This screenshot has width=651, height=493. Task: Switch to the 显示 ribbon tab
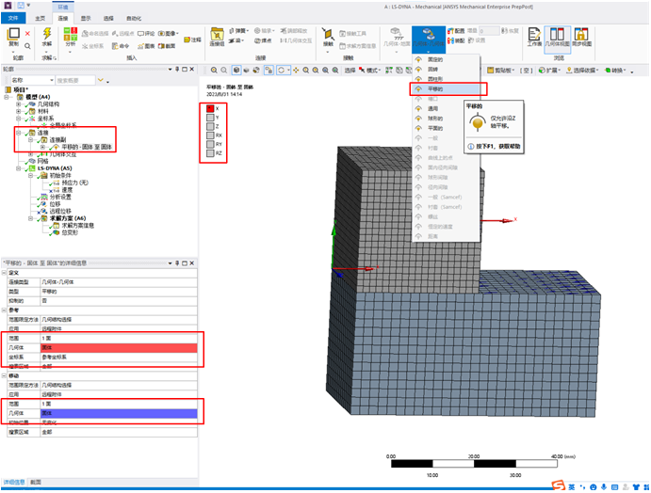[x=86, y=18]
